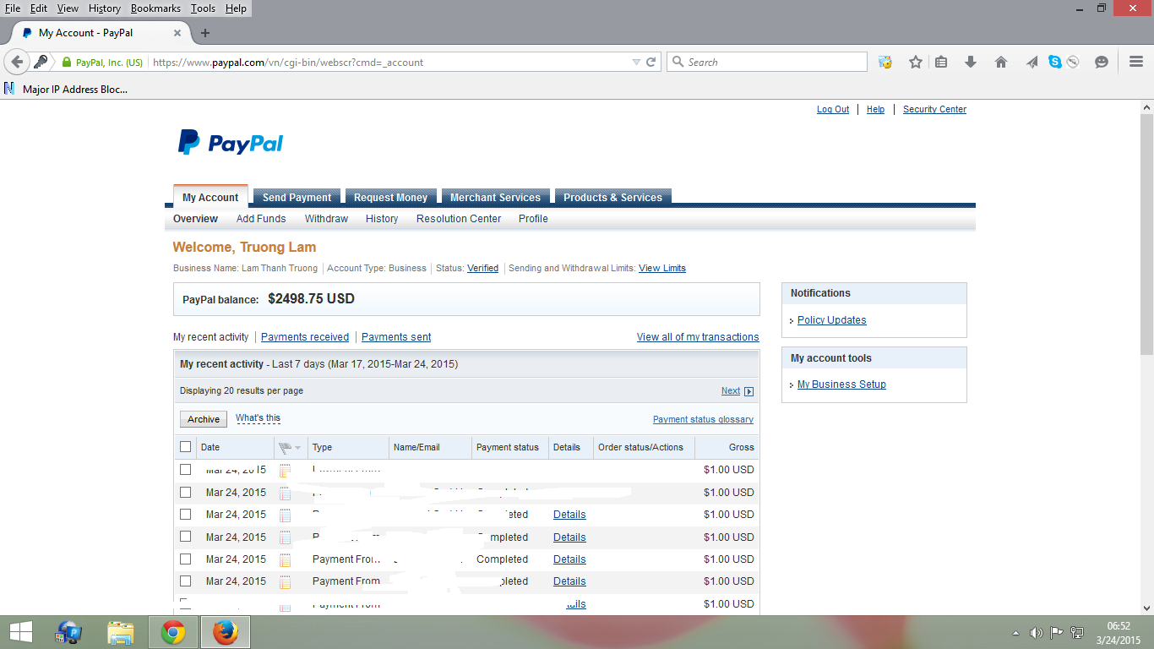Click the URL address field
Screen dimensions: 1154x649
pos(389,63)
